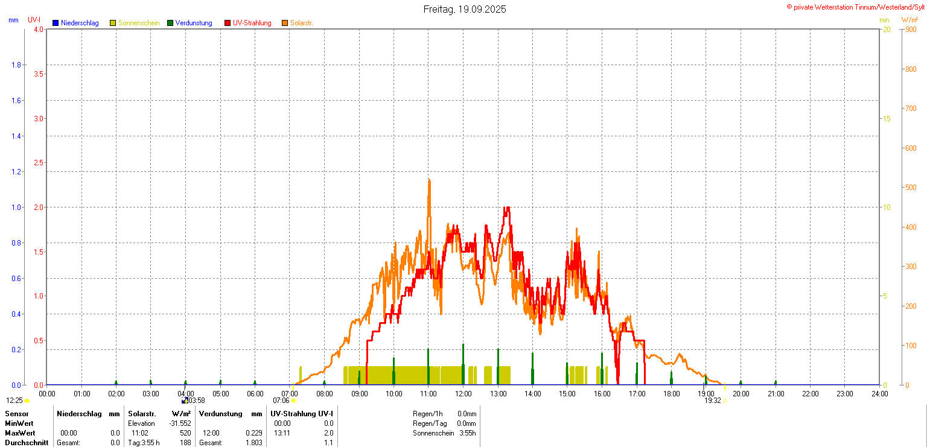
Task: Click the Freitag, 19.09.2025 date title
Action: pyautogui.click(x=465, y=9)
